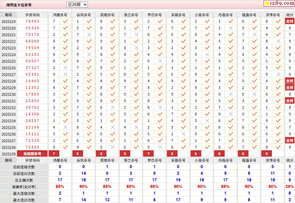Image resolution: width=295 pixels, height=203 pixels.
Task: Click the 统计 header in the top header row
Action: click(x=290, y=15)
